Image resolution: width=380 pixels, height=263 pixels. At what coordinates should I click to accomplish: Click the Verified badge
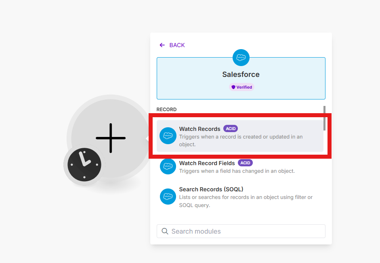[241, 87]
